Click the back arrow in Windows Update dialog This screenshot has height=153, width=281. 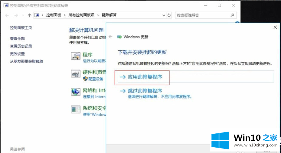tap(111, 37)
